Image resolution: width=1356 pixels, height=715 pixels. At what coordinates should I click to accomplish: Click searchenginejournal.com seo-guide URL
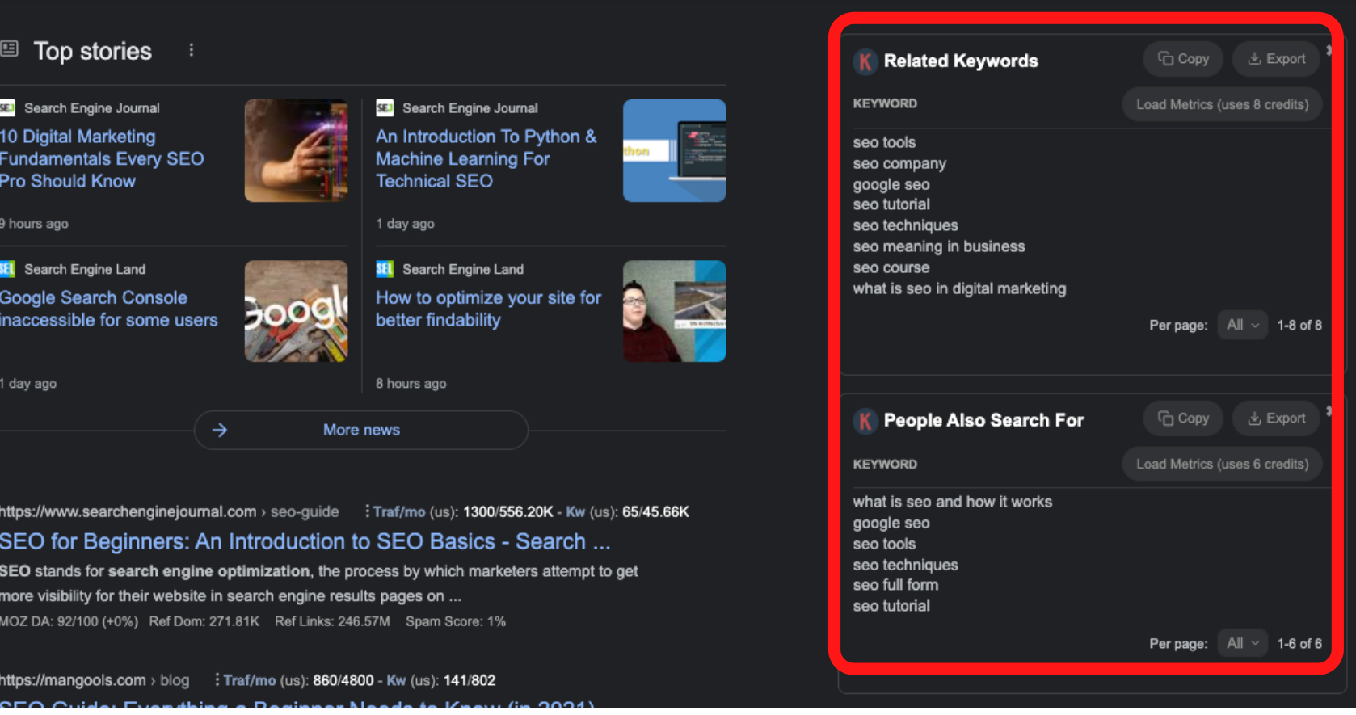(x=169, y=512)
